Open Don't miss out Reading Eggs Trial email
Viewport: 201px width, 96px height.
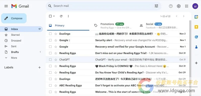pyautogui.click(x=117, y=53)
